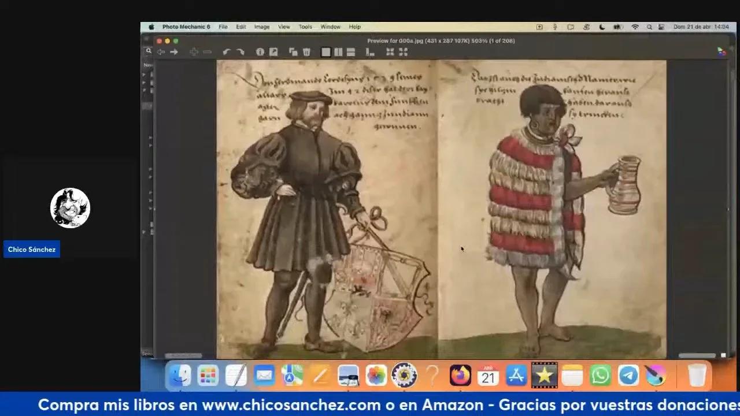Open Photos from the Dock
The image size is (740, 416).
376,376
